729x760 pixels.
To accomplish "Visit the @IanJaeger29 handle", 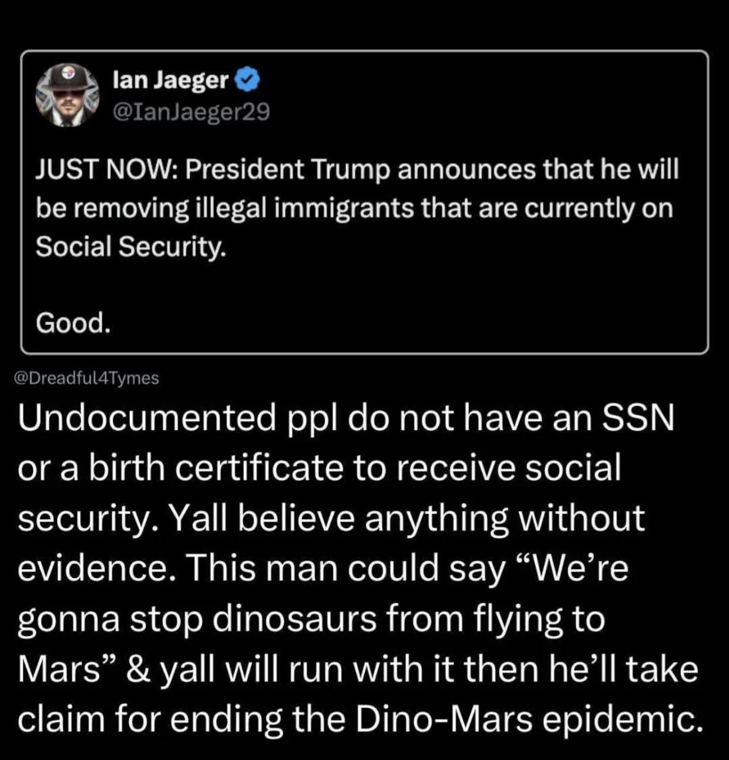I will click(191, 111).
